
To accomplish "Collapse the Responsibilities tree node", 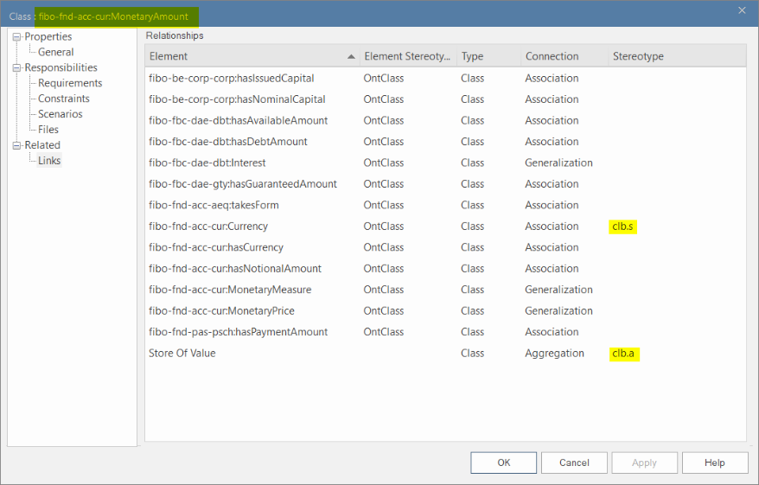I will click(16, 68).
